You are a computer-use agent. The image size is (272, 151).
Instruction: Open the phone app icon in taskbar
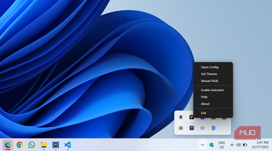(x=56, y=145)
